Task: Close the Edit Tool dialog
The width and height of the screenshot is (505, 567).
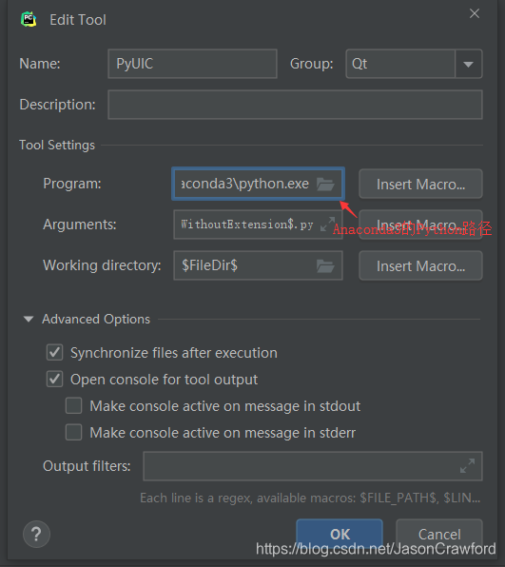Action: tap(475, 13)
